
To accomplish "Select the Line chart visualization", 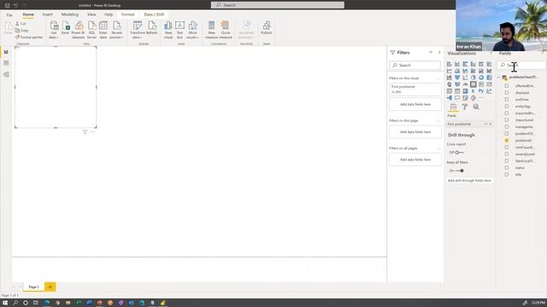I will pos(450,71).
